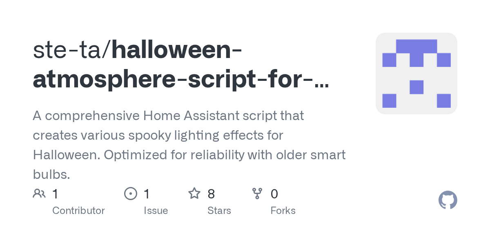This screenshot has height=245, width=490.
Task: Click the issue count number 1
Action: pyautogui.click(x=147, y=194)
